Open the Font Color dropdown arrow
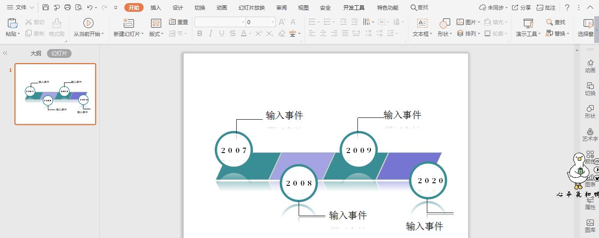This screenshot has height=238, width=599. click(x=250, y=33)
